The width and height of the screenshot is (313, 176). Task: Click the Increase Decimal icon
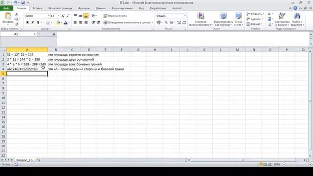tap(179, 22)
